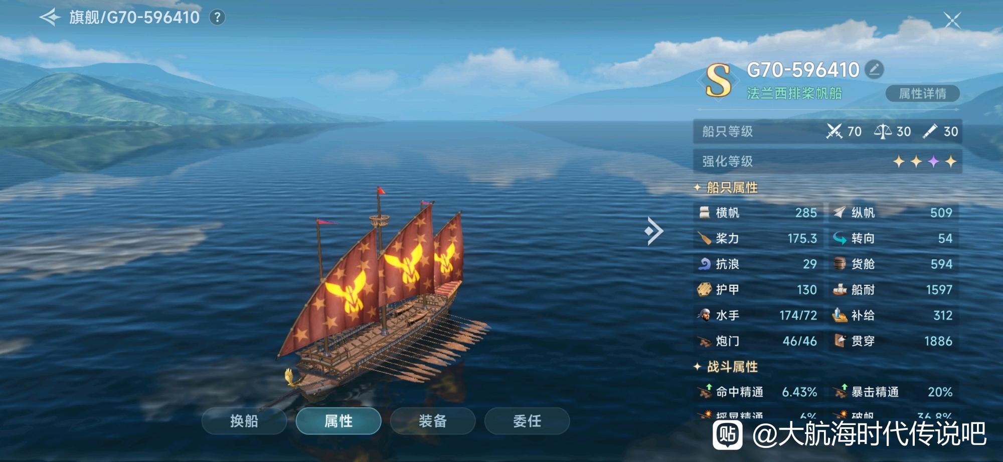Close the ship screen with X
Image resolution: width=1003 pixels, height=462 pixels.
(x=952, y=21)
